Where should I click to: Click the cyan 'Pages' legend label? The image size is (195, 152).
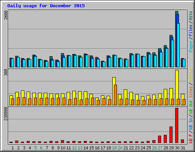(191, 46)
